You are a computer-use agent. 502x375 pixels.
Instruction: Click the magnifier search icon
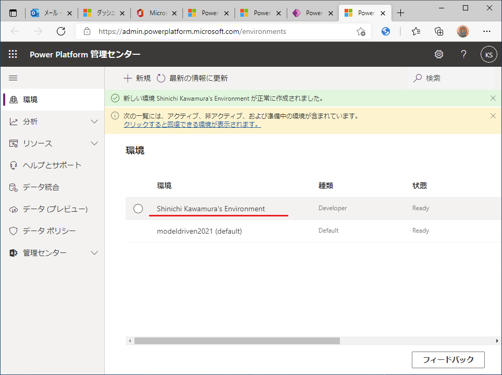tap(418, 78)
